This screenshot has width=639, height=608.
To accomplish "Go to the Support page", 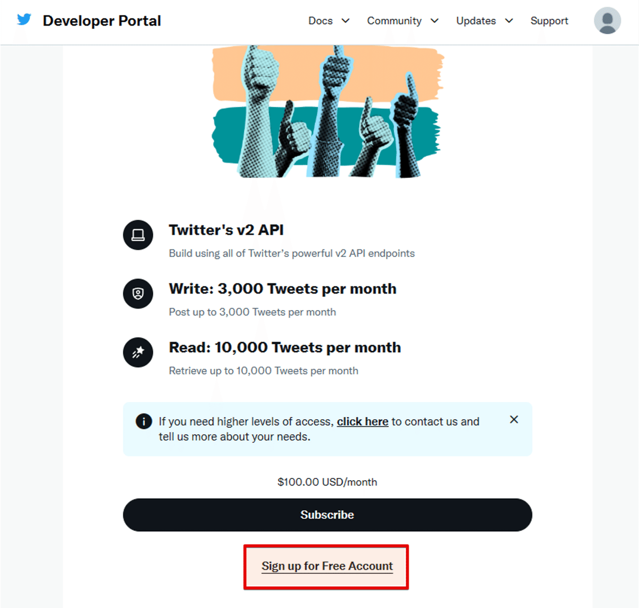I will tap(549, 21).
